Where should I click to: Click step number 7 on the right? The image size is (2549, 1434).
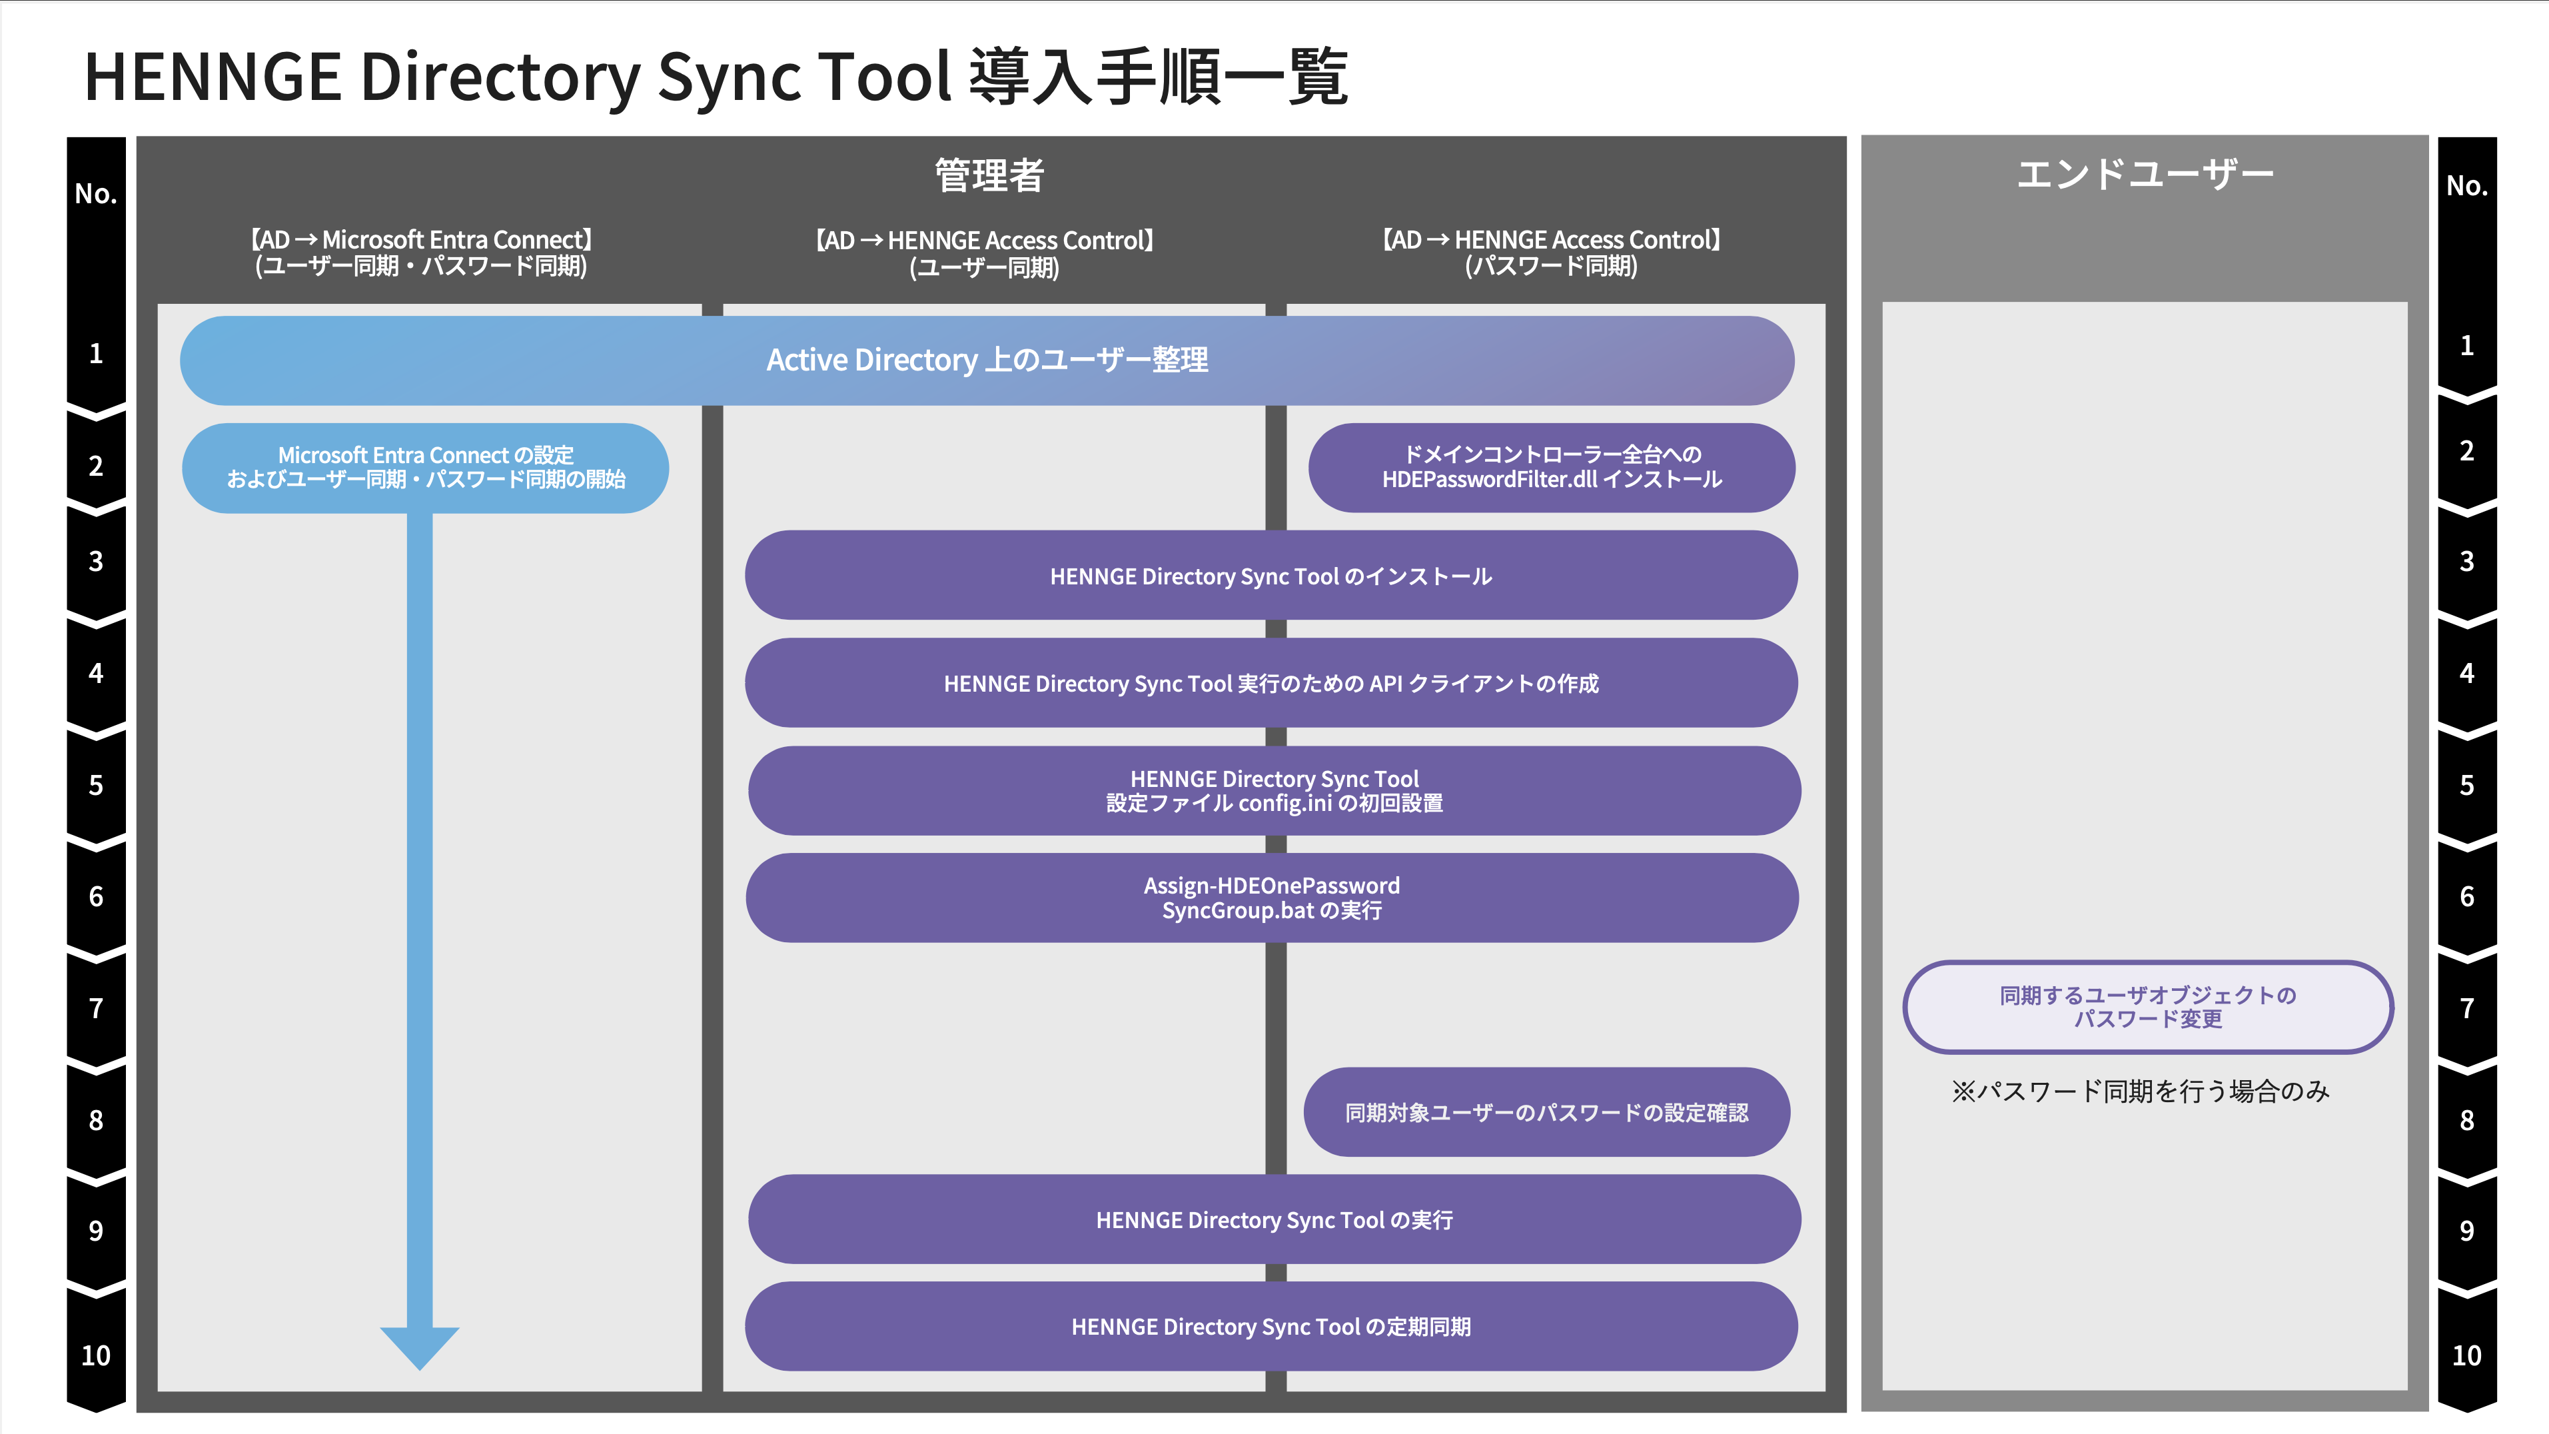[2467, 1008]
